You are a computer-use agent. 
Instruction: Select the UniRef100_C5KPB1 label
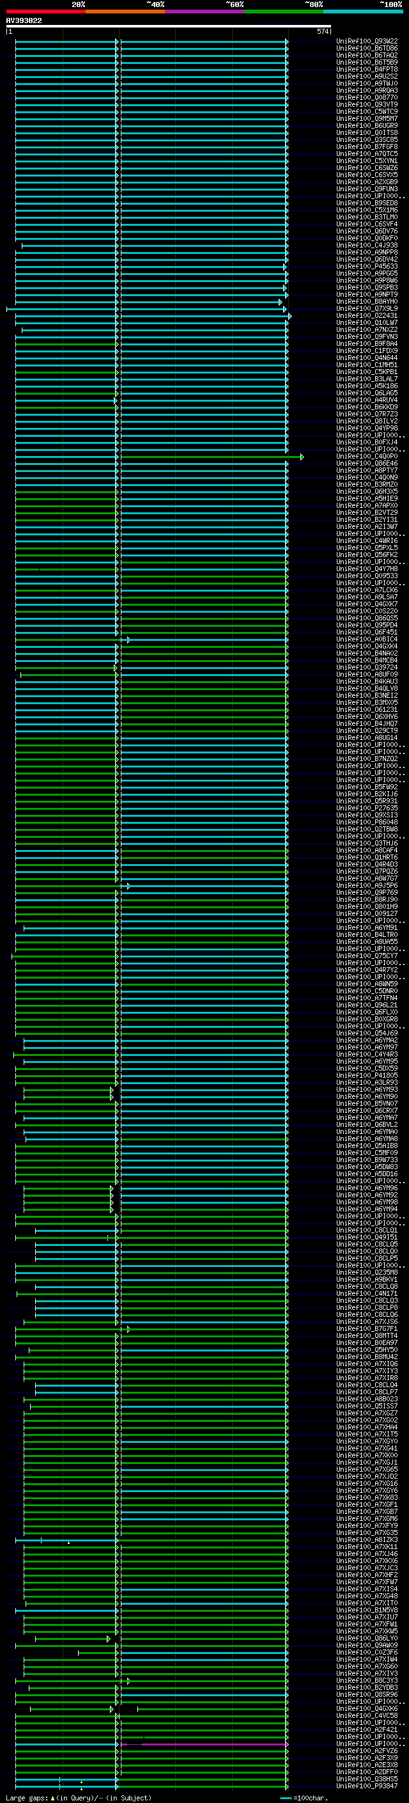[367, 372]
